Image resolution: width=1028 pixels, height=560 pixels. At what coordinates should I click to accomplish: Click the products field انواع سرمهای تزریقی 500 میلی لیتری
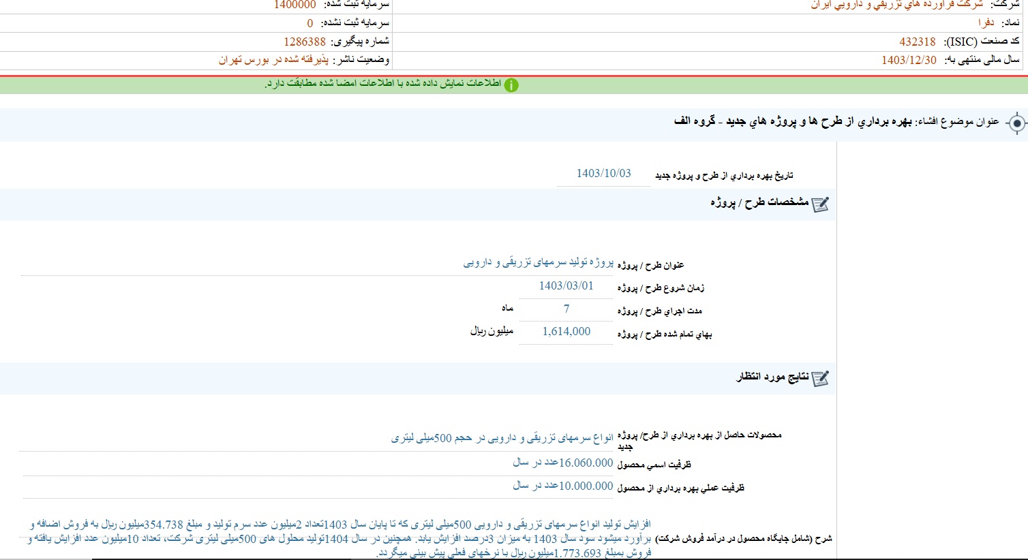[x=502, y=438]
